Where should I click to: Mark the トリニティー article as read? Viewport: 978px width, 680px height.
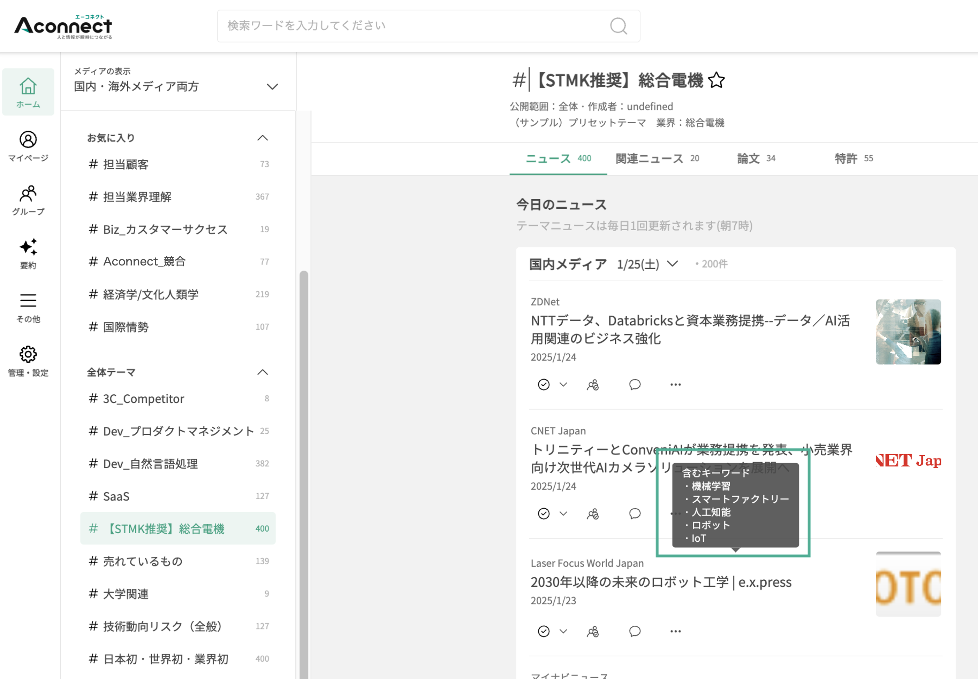click(x=544, y=513)
